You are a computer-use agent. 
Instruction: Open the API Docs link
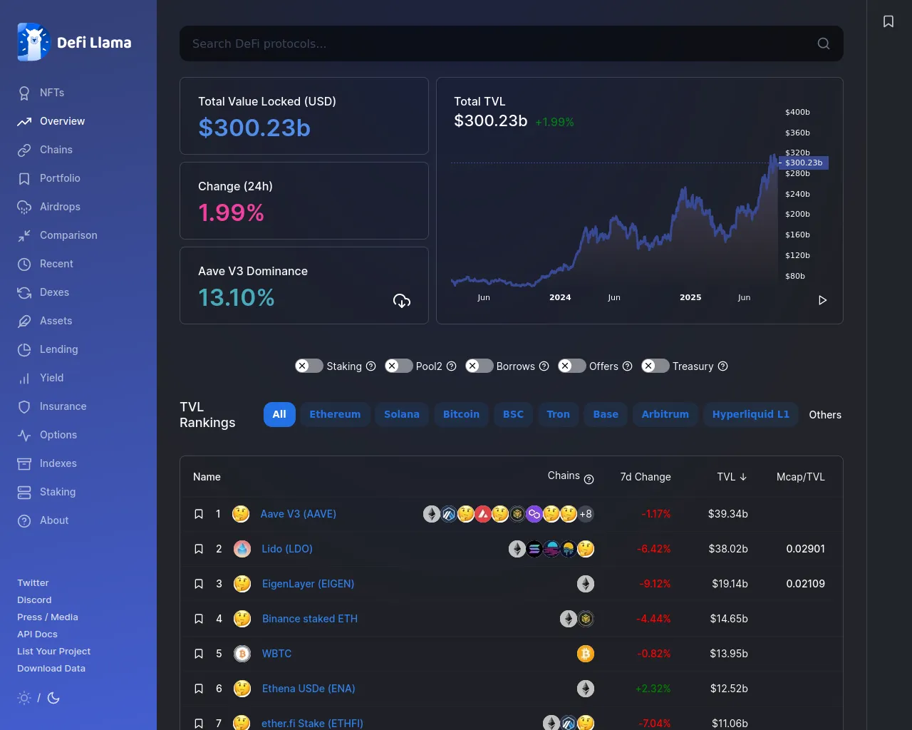pyautogui.click(x=37, y=634)
